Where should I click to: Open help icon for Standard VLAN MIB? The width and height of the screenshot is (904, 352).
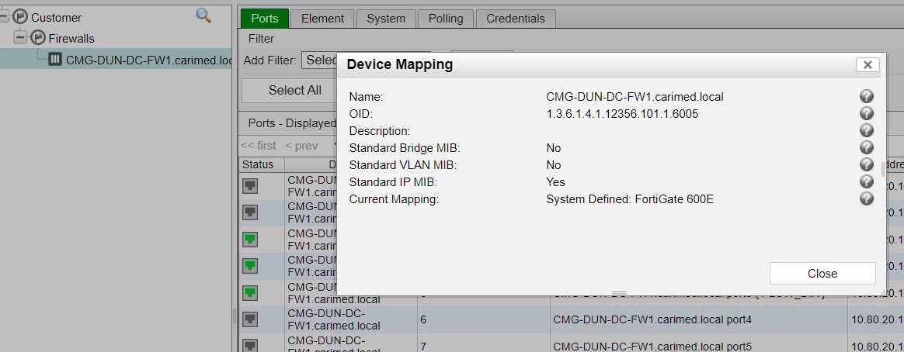point(867,164)
